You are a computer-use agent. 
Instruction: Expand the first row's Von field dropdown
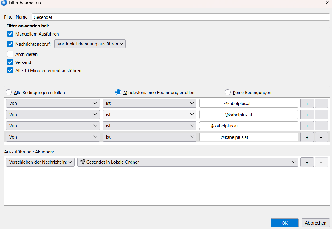[53, 103]
